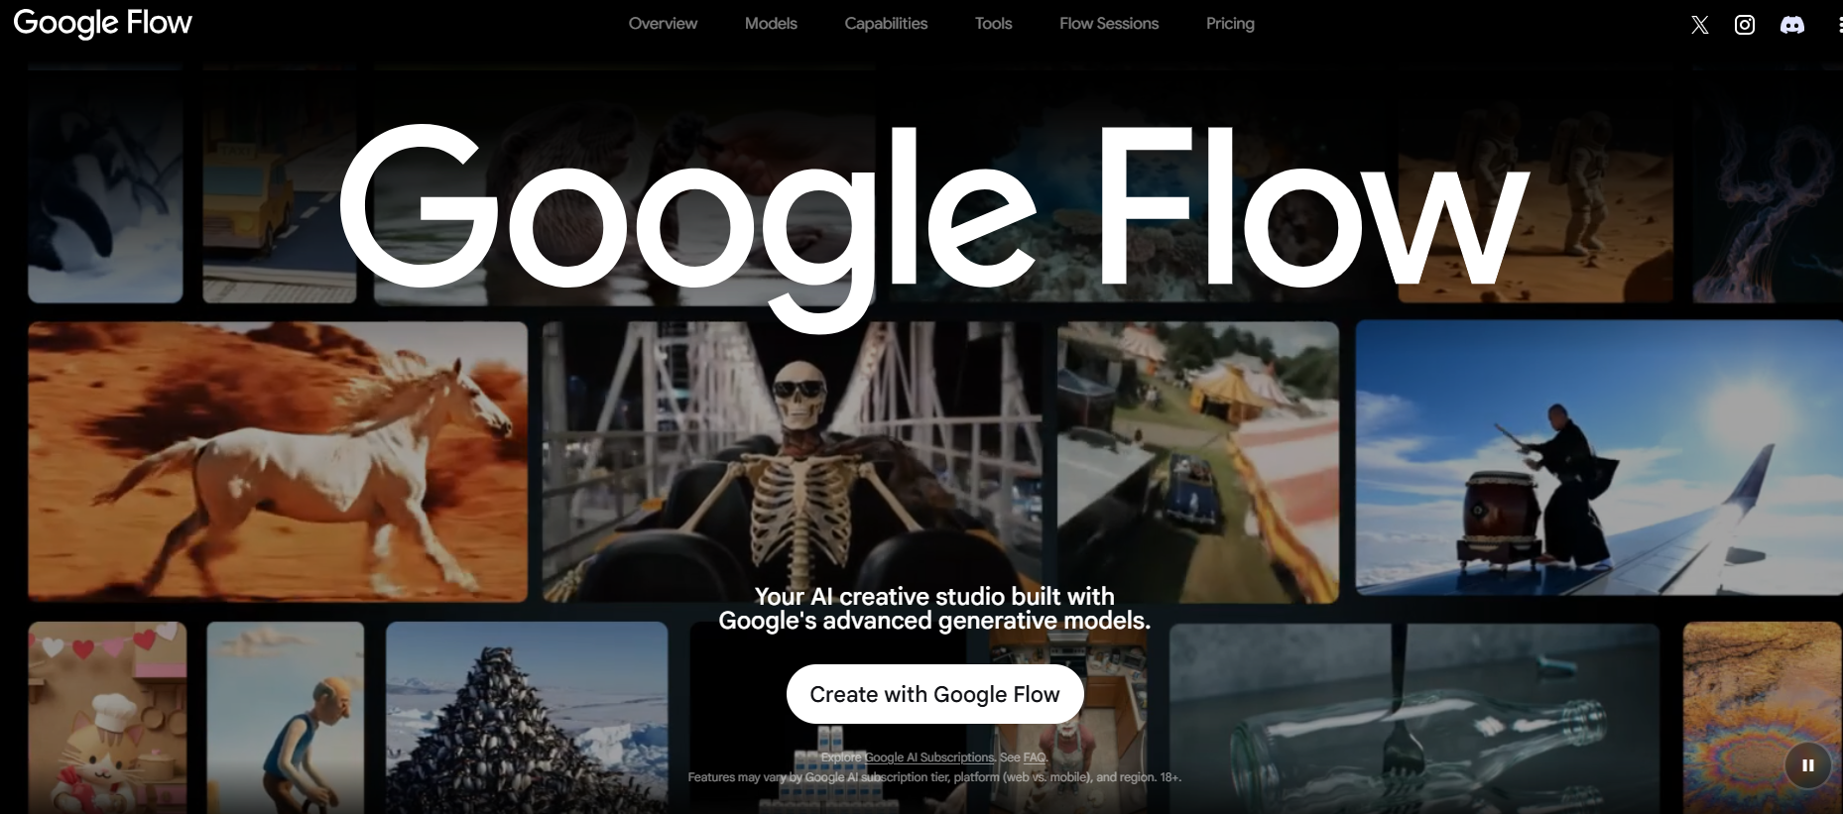Follow the Google AI Subscriptions link

929,757
